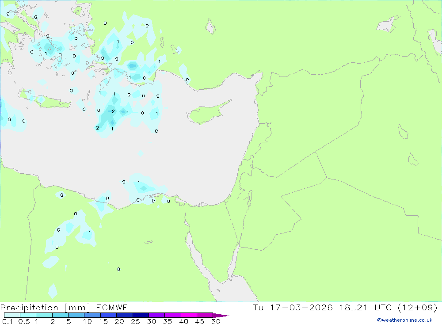Choose the 25–30 mm navy legend swatch

141,315
